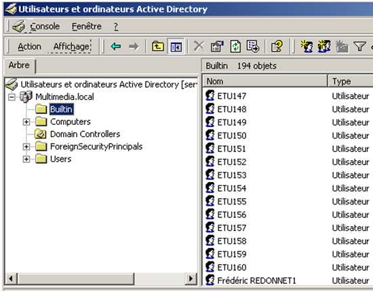Toggle the console tree pane icon
The width and height of the screenshot is (373, 292).
click(176, 46)
